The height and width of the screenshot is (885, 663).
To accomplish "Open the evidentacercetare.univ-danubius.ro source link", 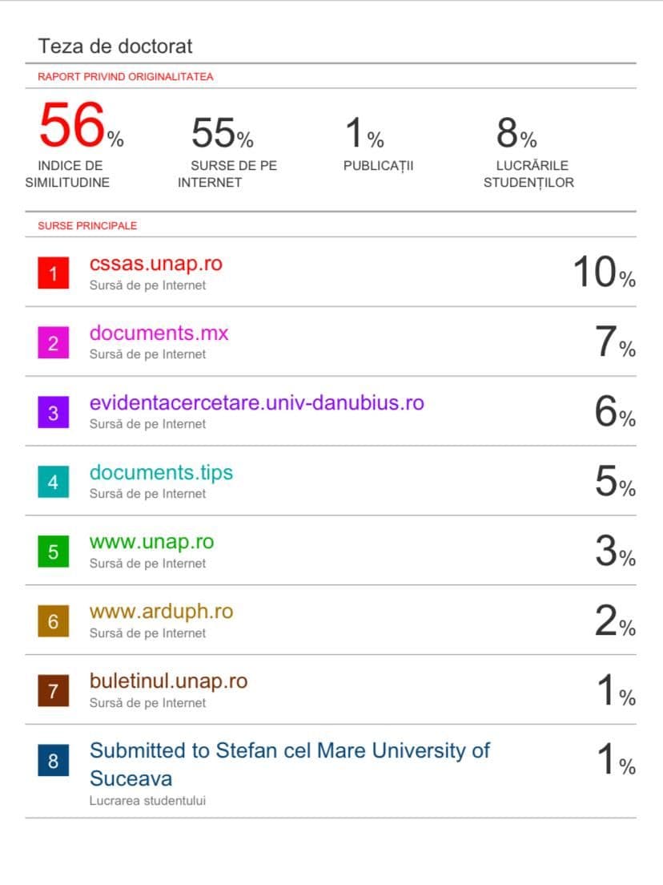I will [x=256, y=402].
